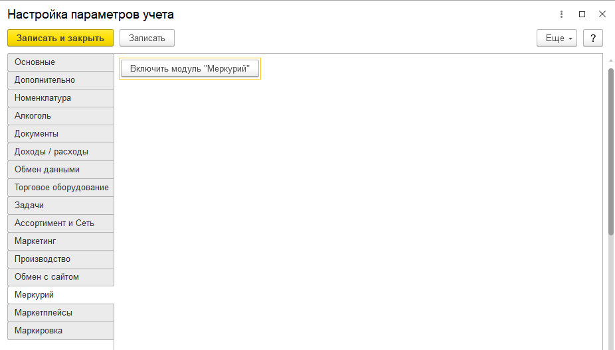The width and height of the screenshot is (615, 350).
Task: Open the Маркировка tab
Action: pyautogui.click(x=60, y=331)
